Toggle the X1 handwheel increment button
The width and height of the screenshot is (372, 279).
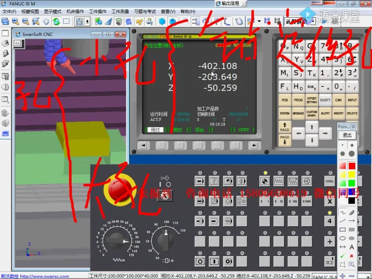(x=265, y=201)
